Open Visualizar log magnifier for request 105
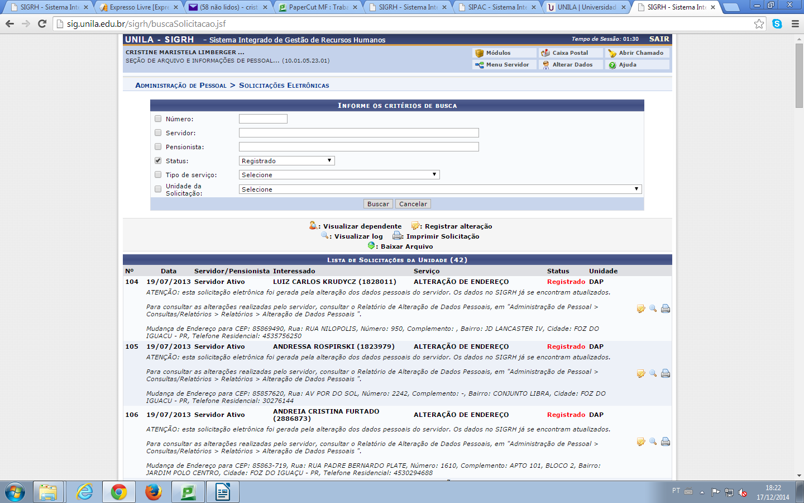Image resolution: width=804 pixels, height=503 pixels. pos(653,373)
